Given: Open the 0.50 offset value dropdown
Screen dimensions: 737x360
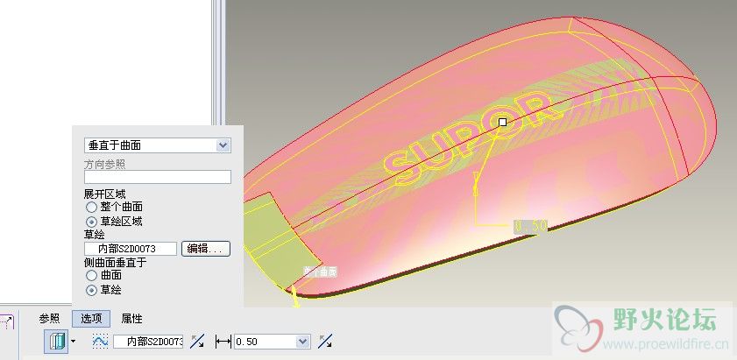Looking at the screenshot, I should (303, 342).
